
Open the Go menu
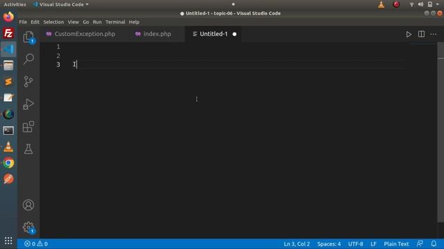[x=86, y=22]
